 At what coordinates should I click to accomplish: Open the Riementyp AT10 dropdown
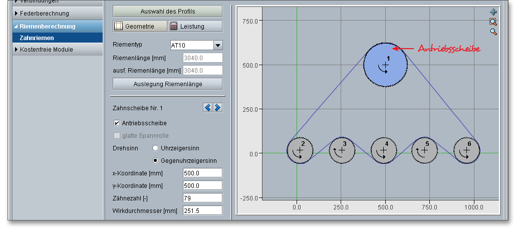[218, 46]
